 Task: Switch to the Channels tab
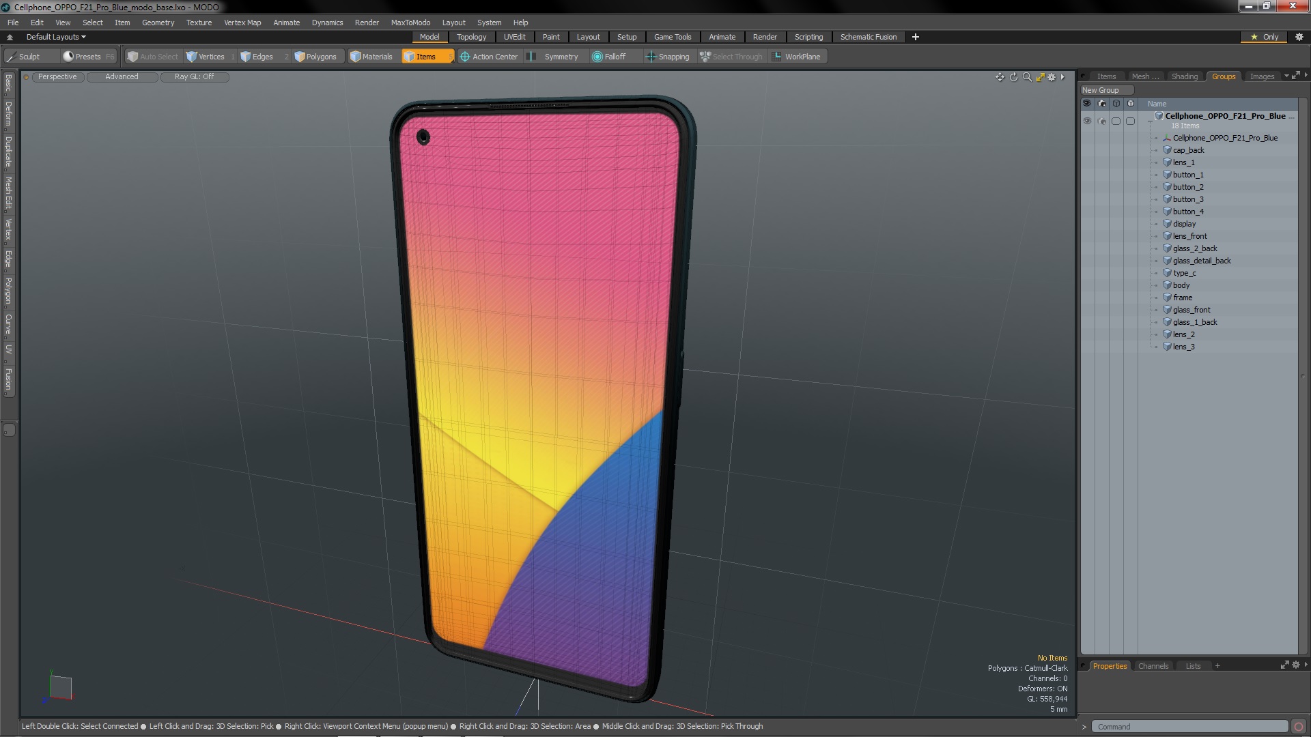[1153, 666]
